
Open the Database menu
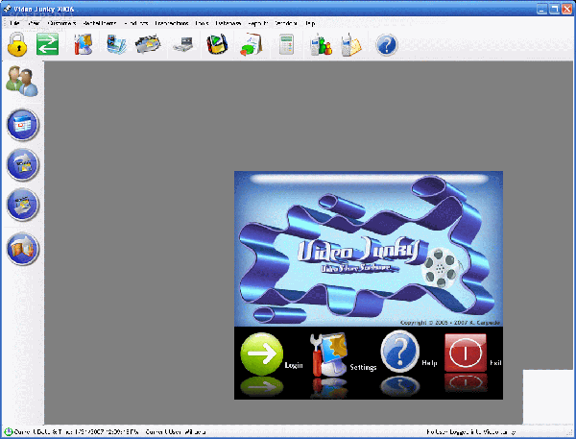click(x=228, y=23)
